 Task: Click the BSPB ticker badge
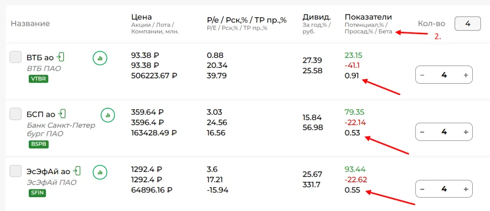pyautogui.click(x=38, y=144)
